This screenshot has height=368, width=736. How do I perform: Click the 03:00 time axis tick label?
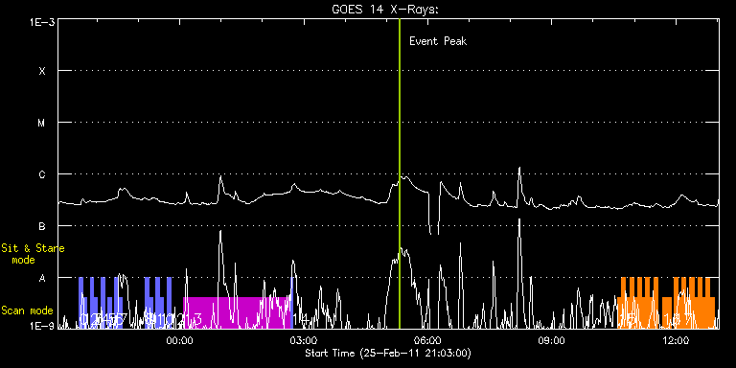point(306,339)
